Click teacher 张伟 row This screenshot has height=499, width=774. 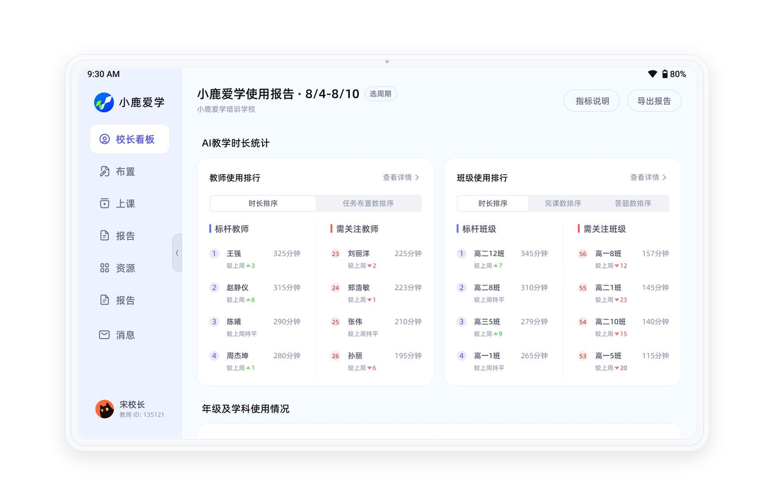(376, 327)
